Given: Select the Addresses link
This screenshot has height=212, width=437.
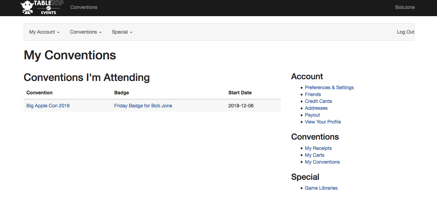Looking at the screenshot, I should (x=316, y=108).
